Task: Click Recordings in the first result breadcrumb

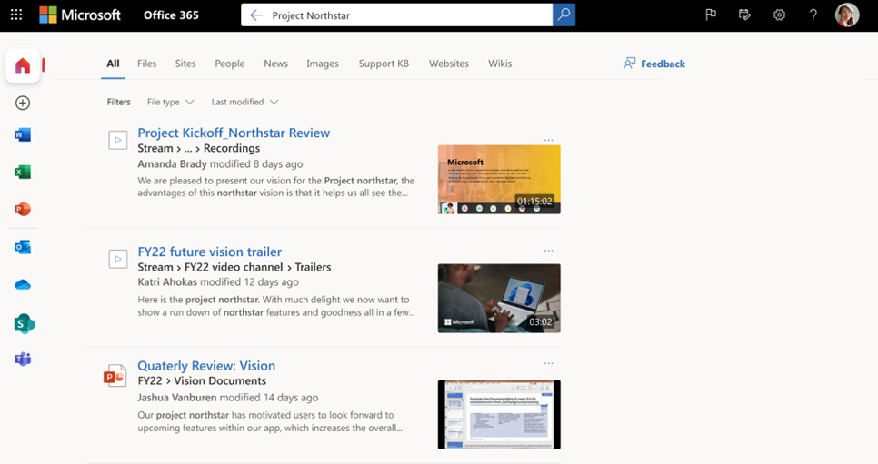Action: point(231,148)
